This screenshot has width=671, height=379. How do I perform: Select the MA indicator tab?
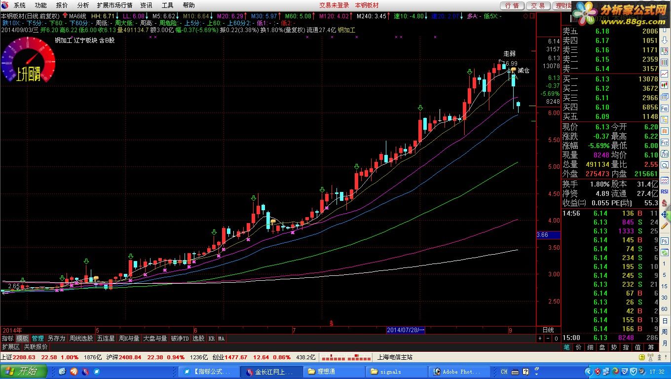221,339
